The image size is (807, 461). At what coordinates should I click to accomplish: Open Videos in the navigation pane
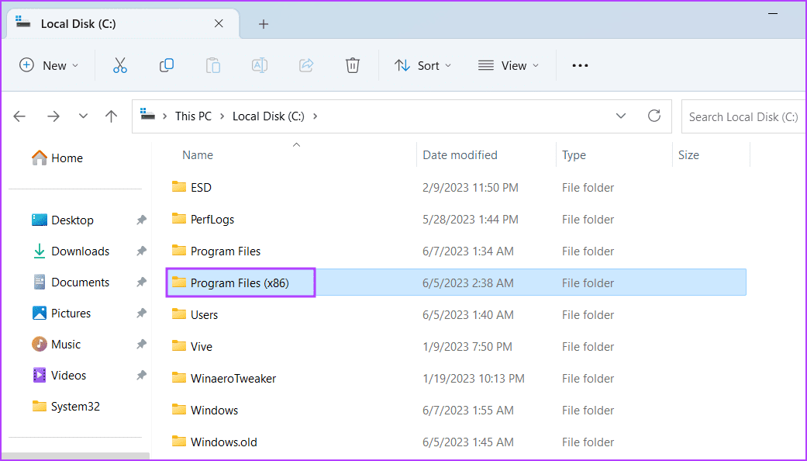click(x=59, y=376)
